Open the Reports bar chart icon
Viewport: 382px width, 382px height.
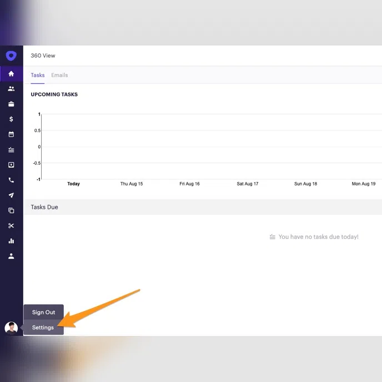(11, 241)
